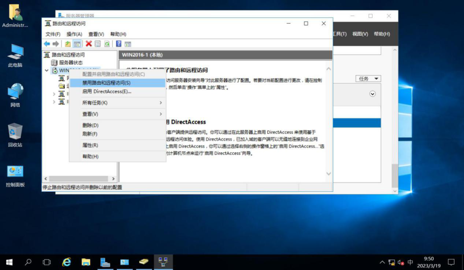Screen dimensions: 464x270
Task: Click the up-one-level folder icon
Action: [x=68, y=44]
